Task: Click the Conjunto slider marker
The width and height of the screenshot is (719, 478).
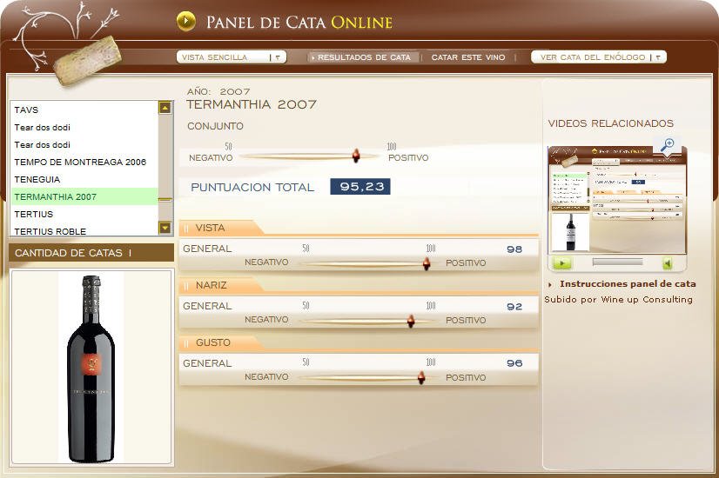Action: pos(356,156)
